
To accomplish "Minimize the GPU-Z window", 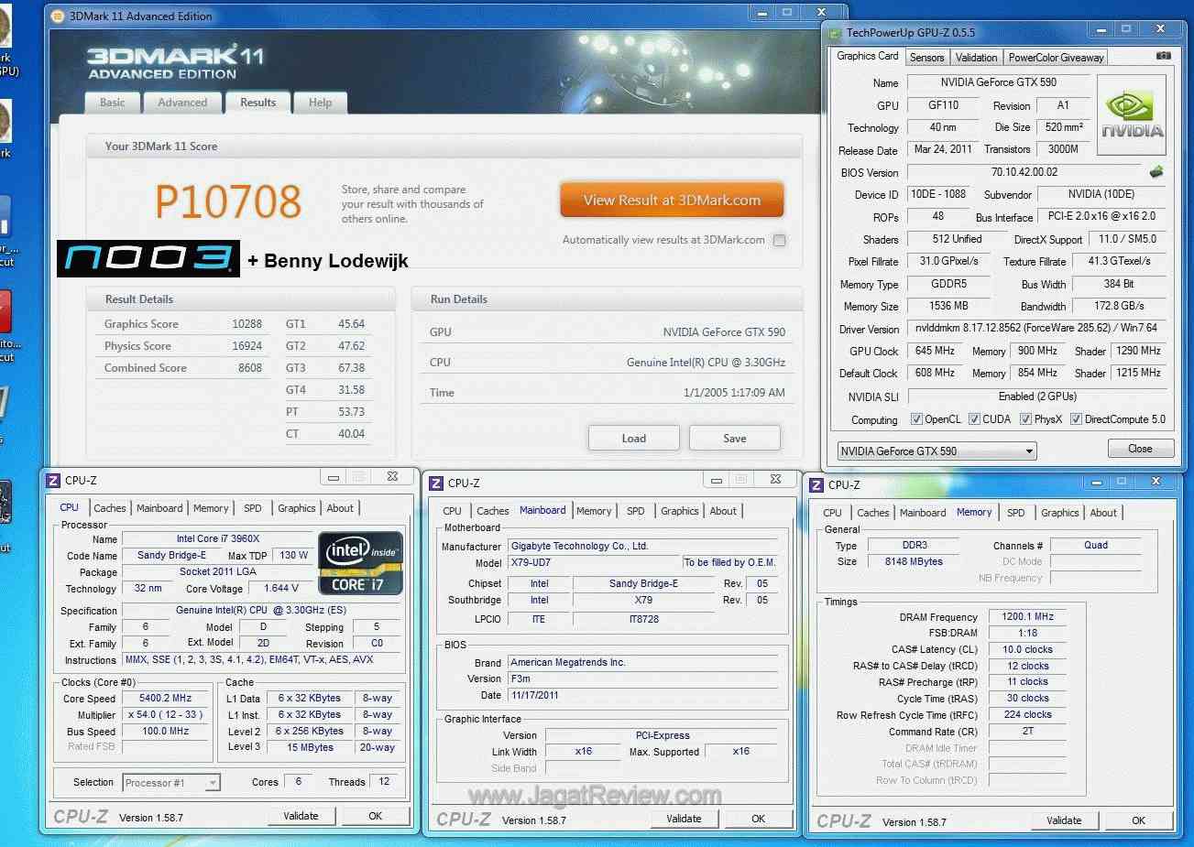I will point(1102,29).
